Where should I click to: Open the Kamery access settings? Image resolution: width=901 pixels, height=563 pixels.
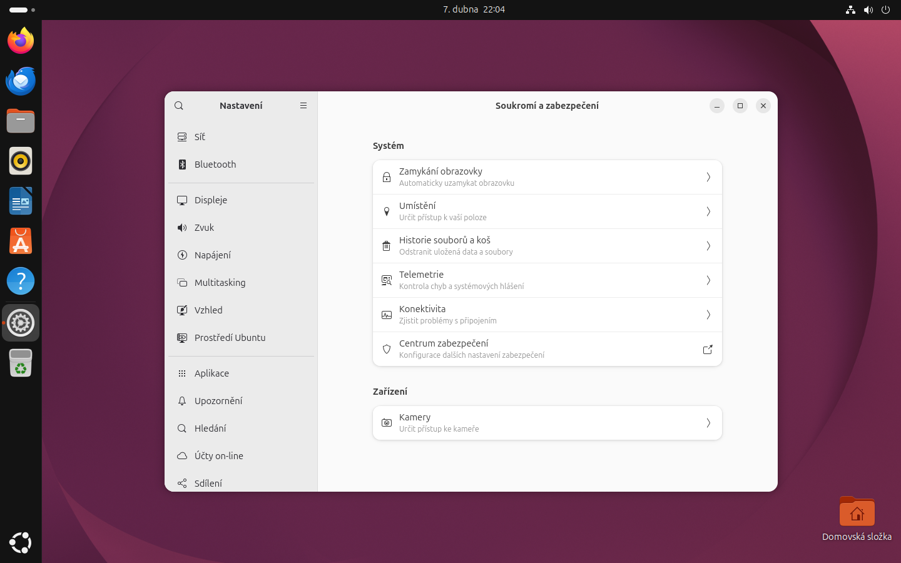click(x=547, y=423)
